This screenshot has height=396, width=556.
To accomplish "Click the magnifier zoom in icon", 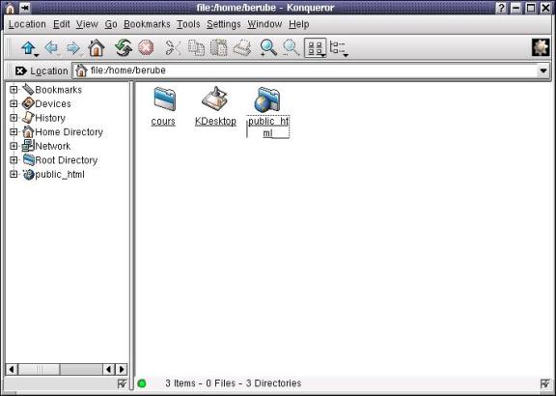I will 268,48.
